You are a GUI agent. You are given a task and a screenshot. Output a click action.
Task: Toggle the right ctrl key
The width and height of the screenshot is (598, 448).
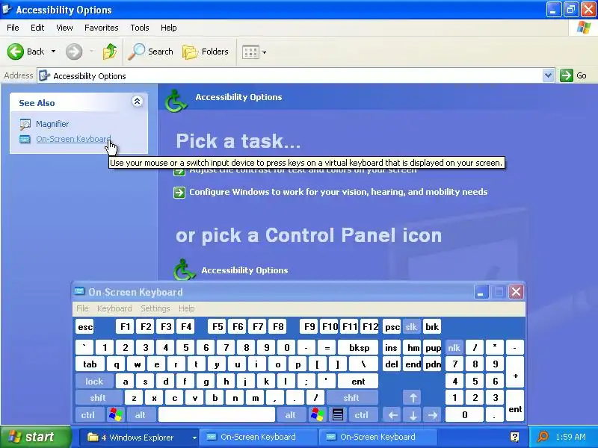click(x=362, y=414)
